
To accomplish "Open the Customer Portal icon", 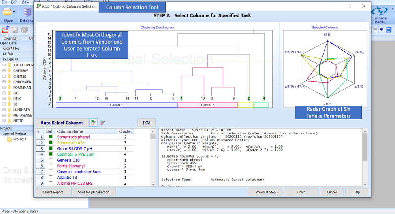I will coord(379,11).
